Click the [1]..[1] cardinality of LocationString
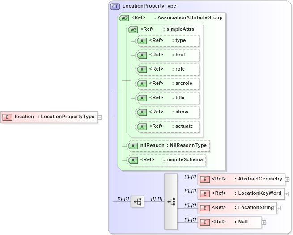Viewport: 293px width, 235px height. tap(190, 206)
